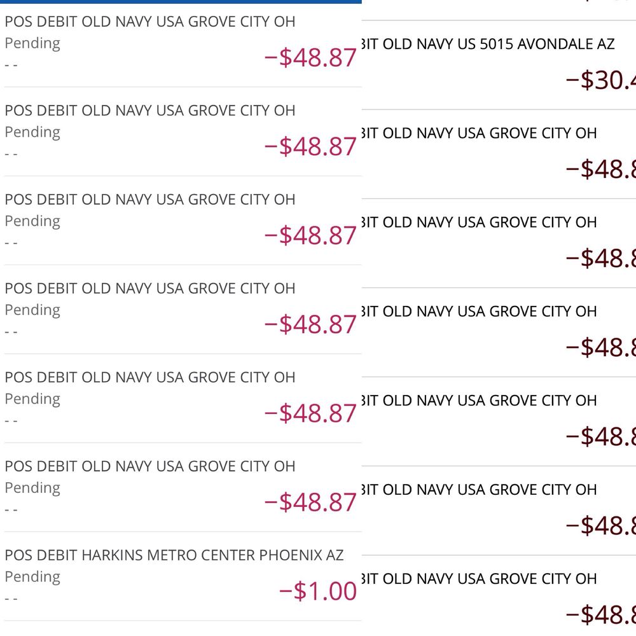Click the -$48.87 amount directly above Harkins row

(x=310, y=503)
